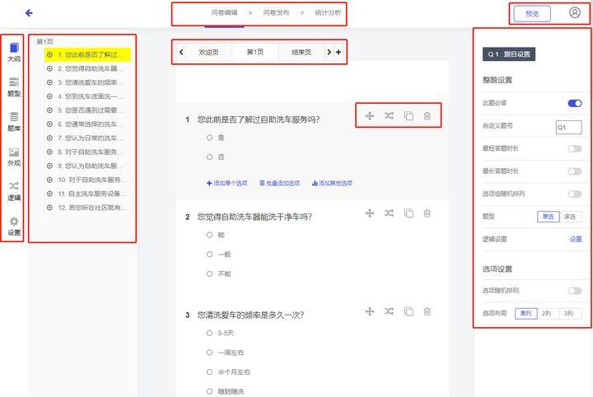Click next page tab arrow
The height and width of the screenshot is (397, 593).
(x=329, y=52)
